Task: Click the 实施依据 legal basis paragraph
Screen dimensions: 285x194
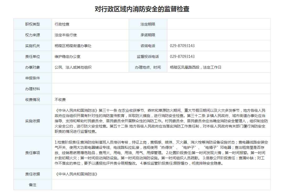Action: pos(161,121)
